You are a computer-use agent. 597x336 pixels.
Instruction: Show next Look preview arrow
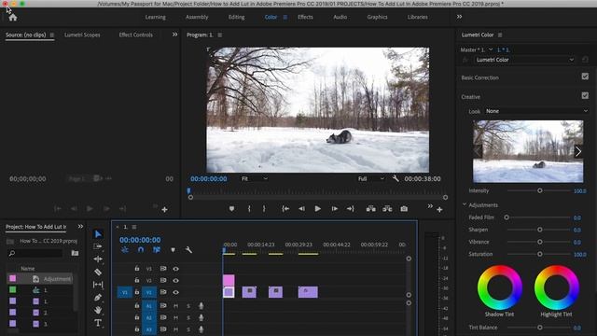(578, 151)
